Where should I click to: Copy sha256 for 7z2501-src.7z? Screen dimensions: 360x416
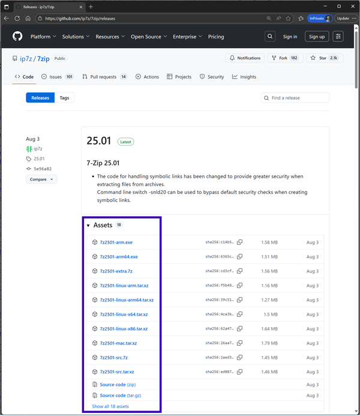(x=239, y=357)
